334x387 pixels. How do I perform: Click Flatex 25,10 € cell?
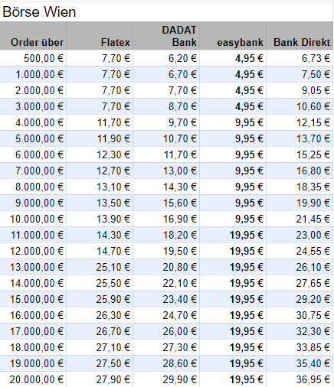(x=100, y=267)
